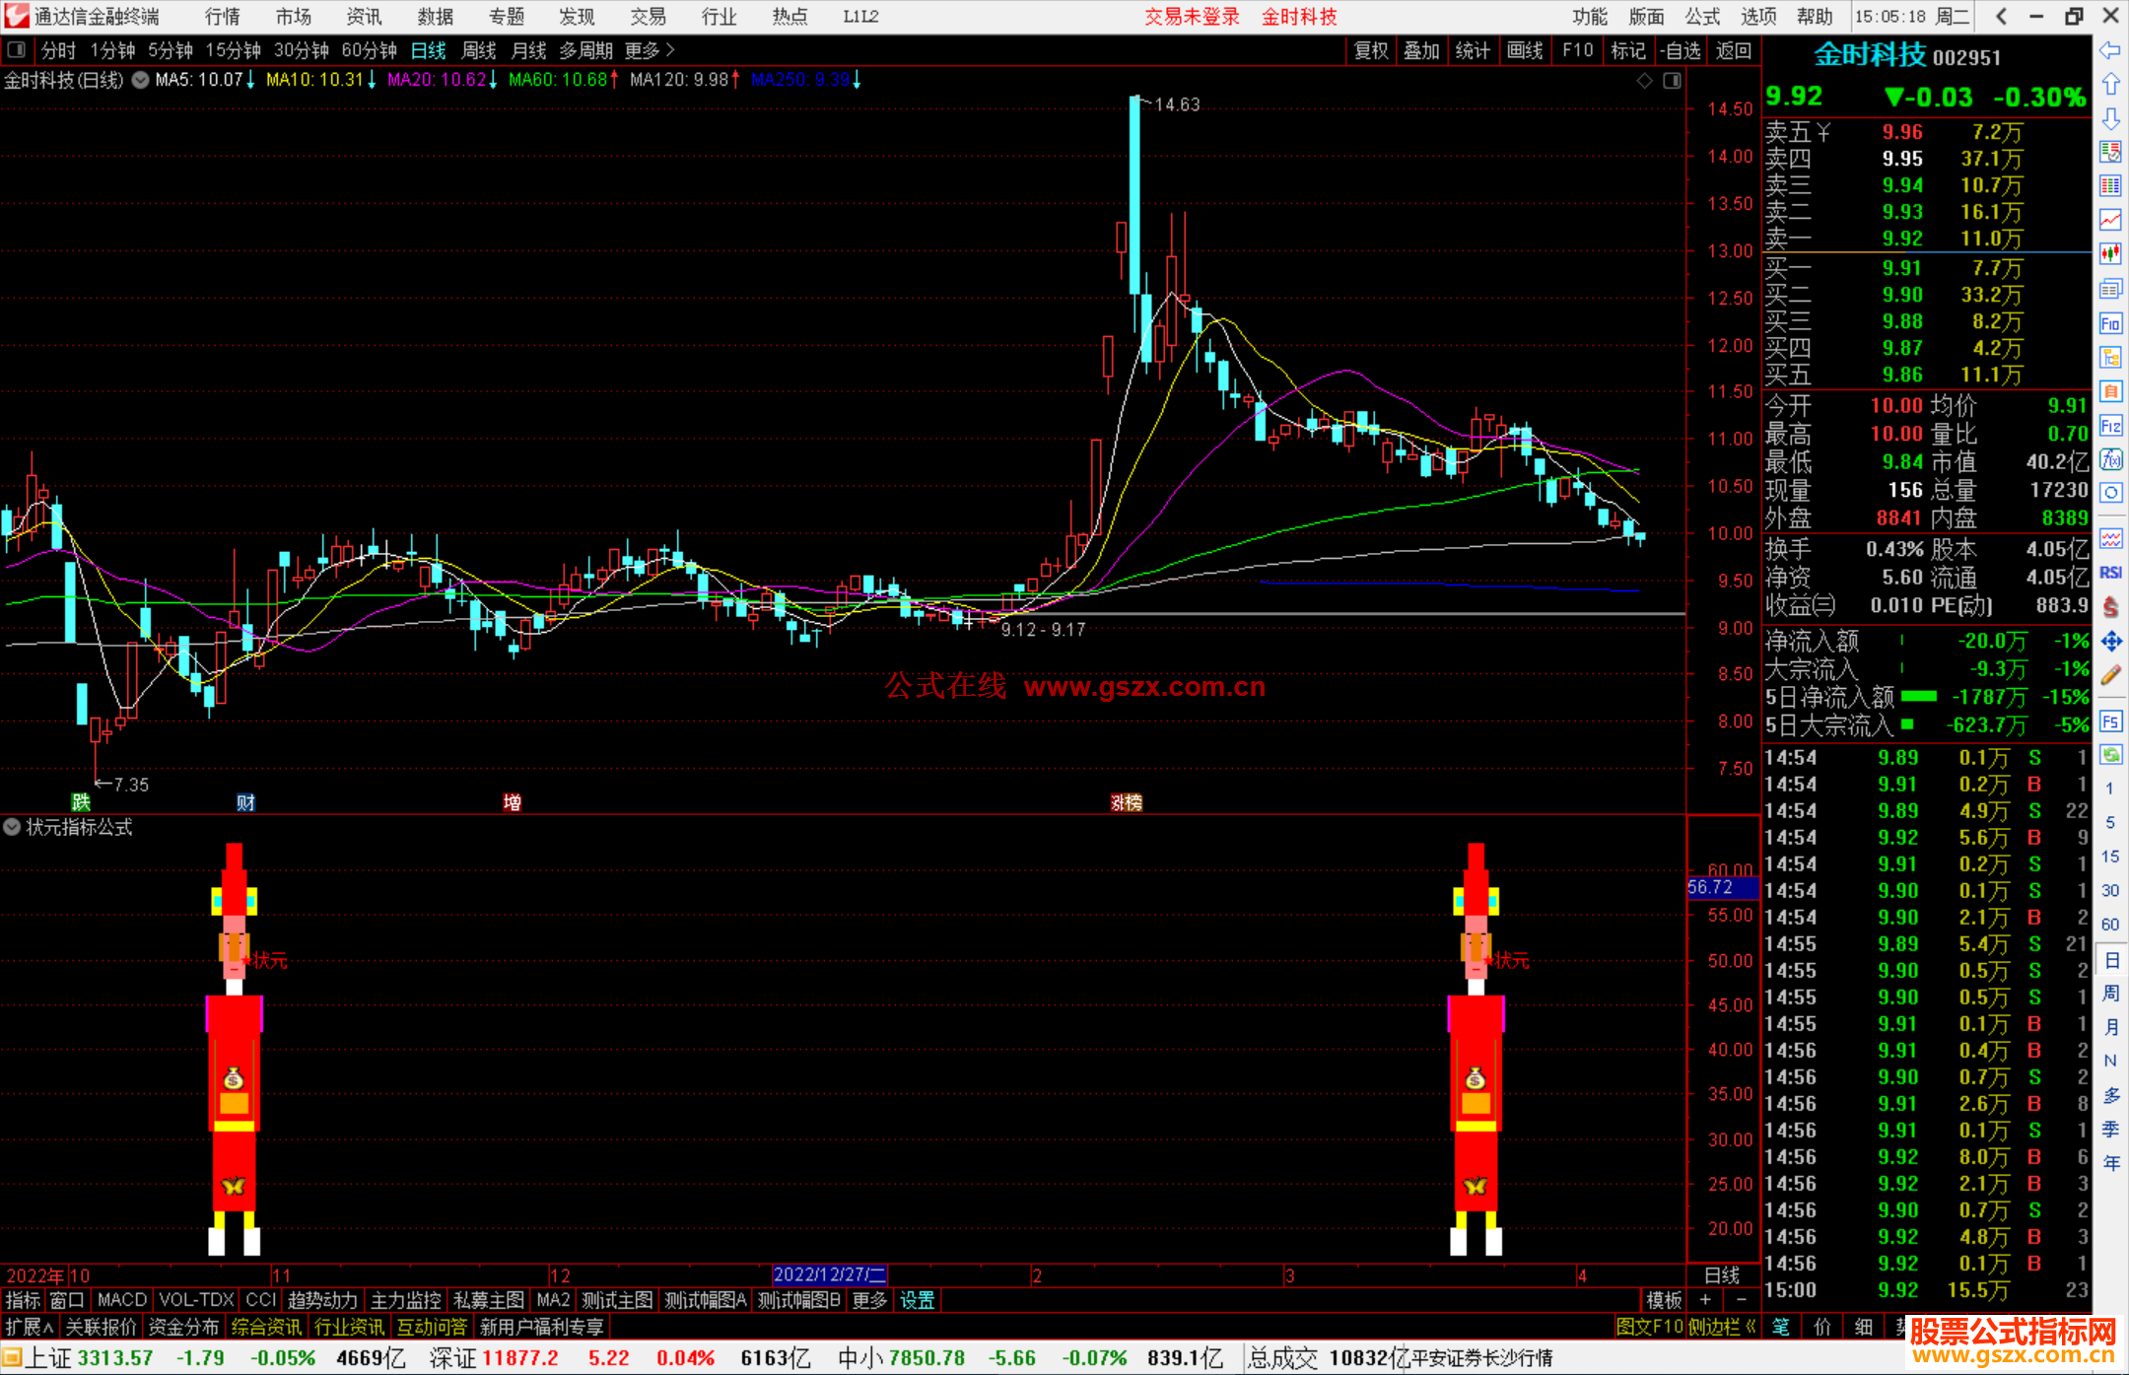This screenshot has height=1375, width=2129.
Task: Select the blue move-arrows icon in sidebar
Action: click(2110, 642)
